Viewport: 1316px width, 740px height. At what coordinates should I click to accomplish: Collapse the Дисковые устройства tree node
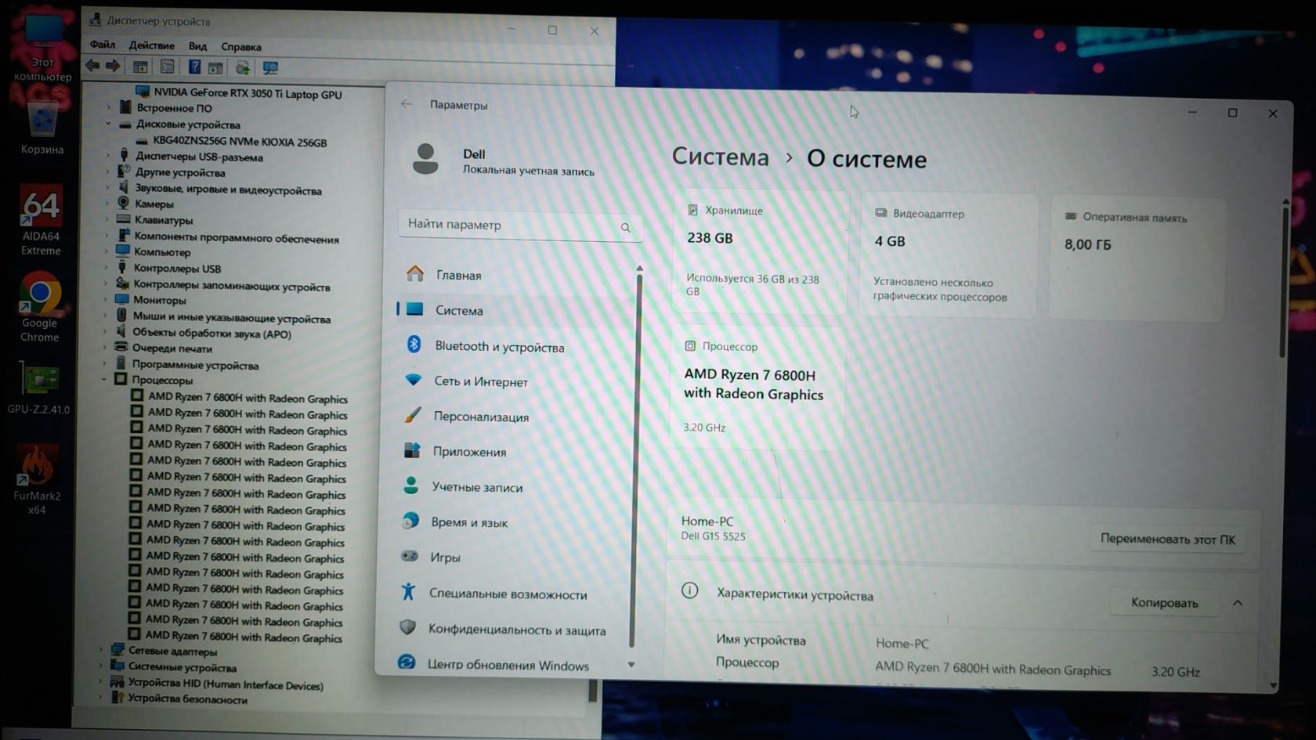pos(108,124)
